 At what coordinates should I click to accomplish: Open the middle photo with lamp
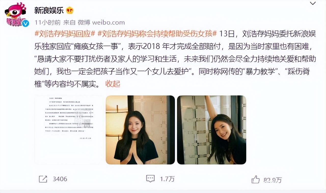coord(140,130)
